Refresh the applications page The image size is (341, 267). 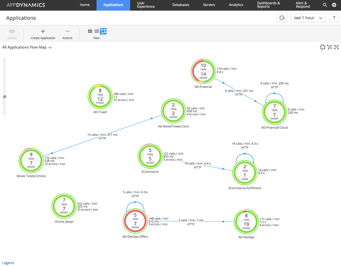click(282, 18)
